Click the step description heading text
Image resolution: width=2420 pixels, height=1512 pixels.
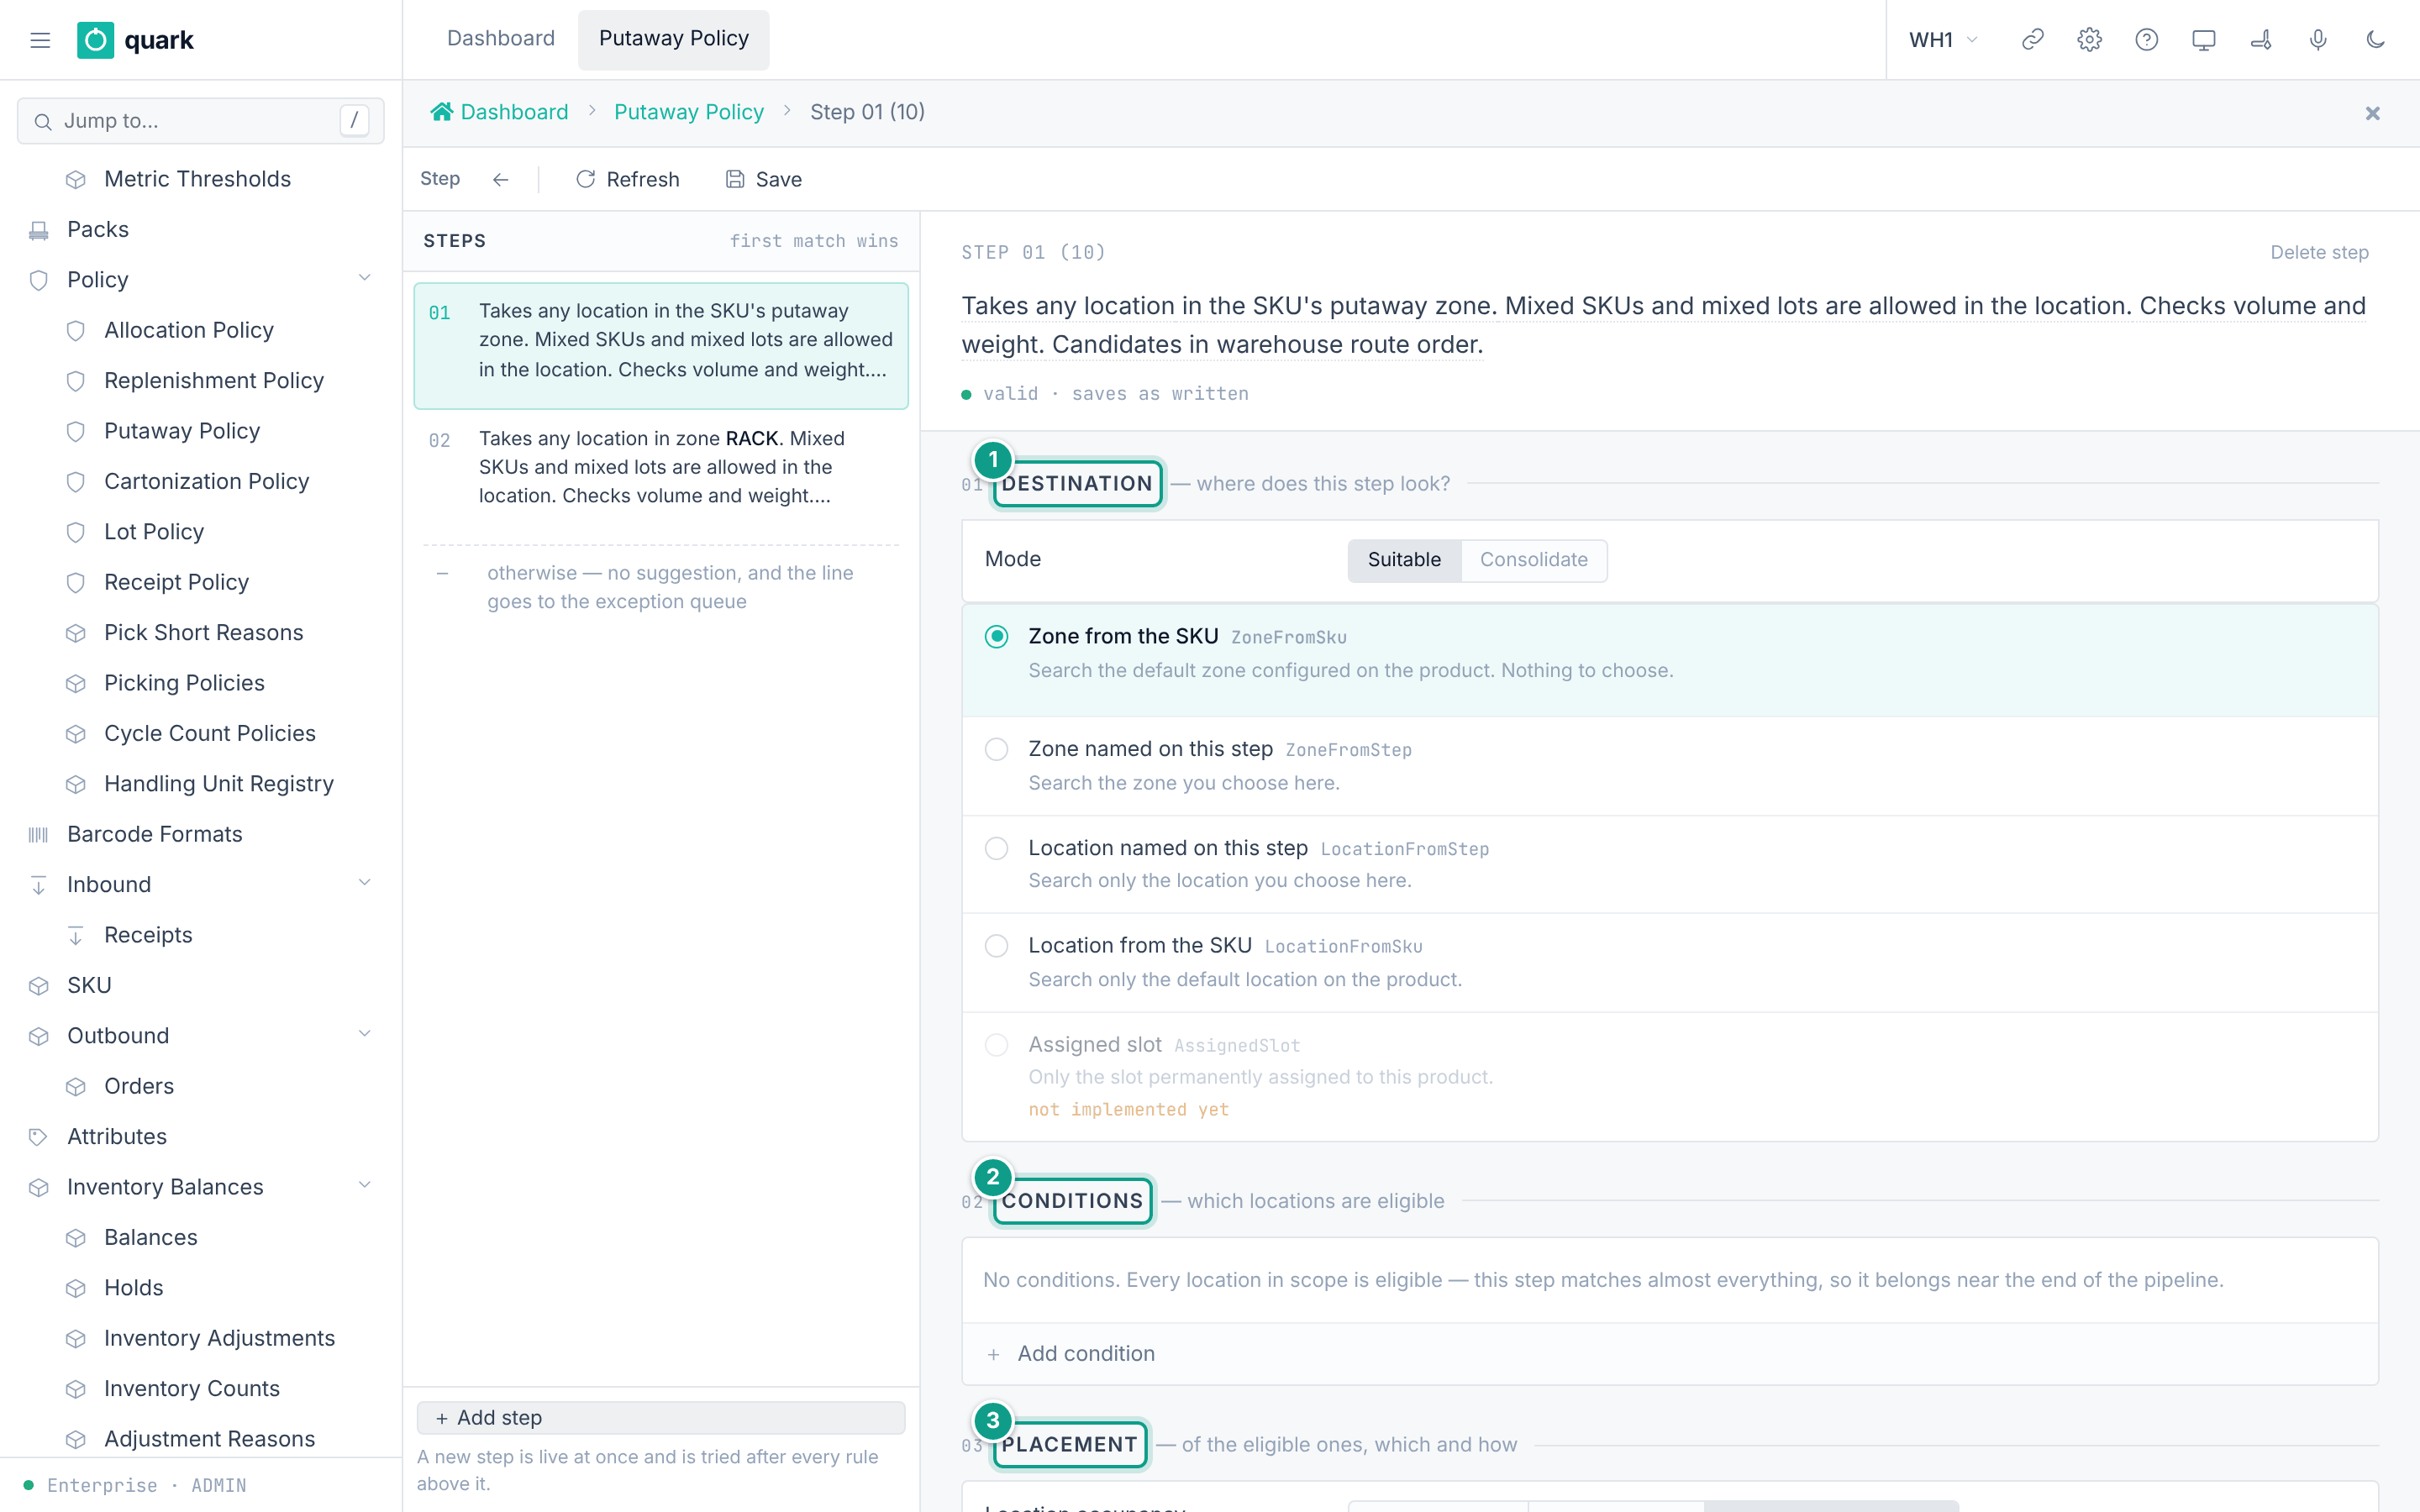1663,325
